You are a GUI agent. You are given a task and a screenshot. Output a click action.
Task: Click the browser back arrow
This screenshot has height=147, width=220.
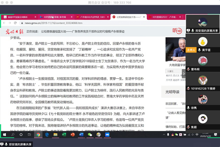coord(4,23)
